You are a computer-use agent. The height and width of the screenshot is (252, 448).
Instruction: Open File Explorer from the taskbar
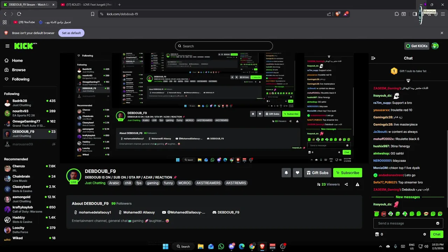tap(201, 246)
